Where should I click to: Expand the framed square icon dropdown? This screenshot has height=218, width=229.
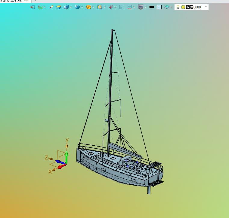(x=104, y=7)
